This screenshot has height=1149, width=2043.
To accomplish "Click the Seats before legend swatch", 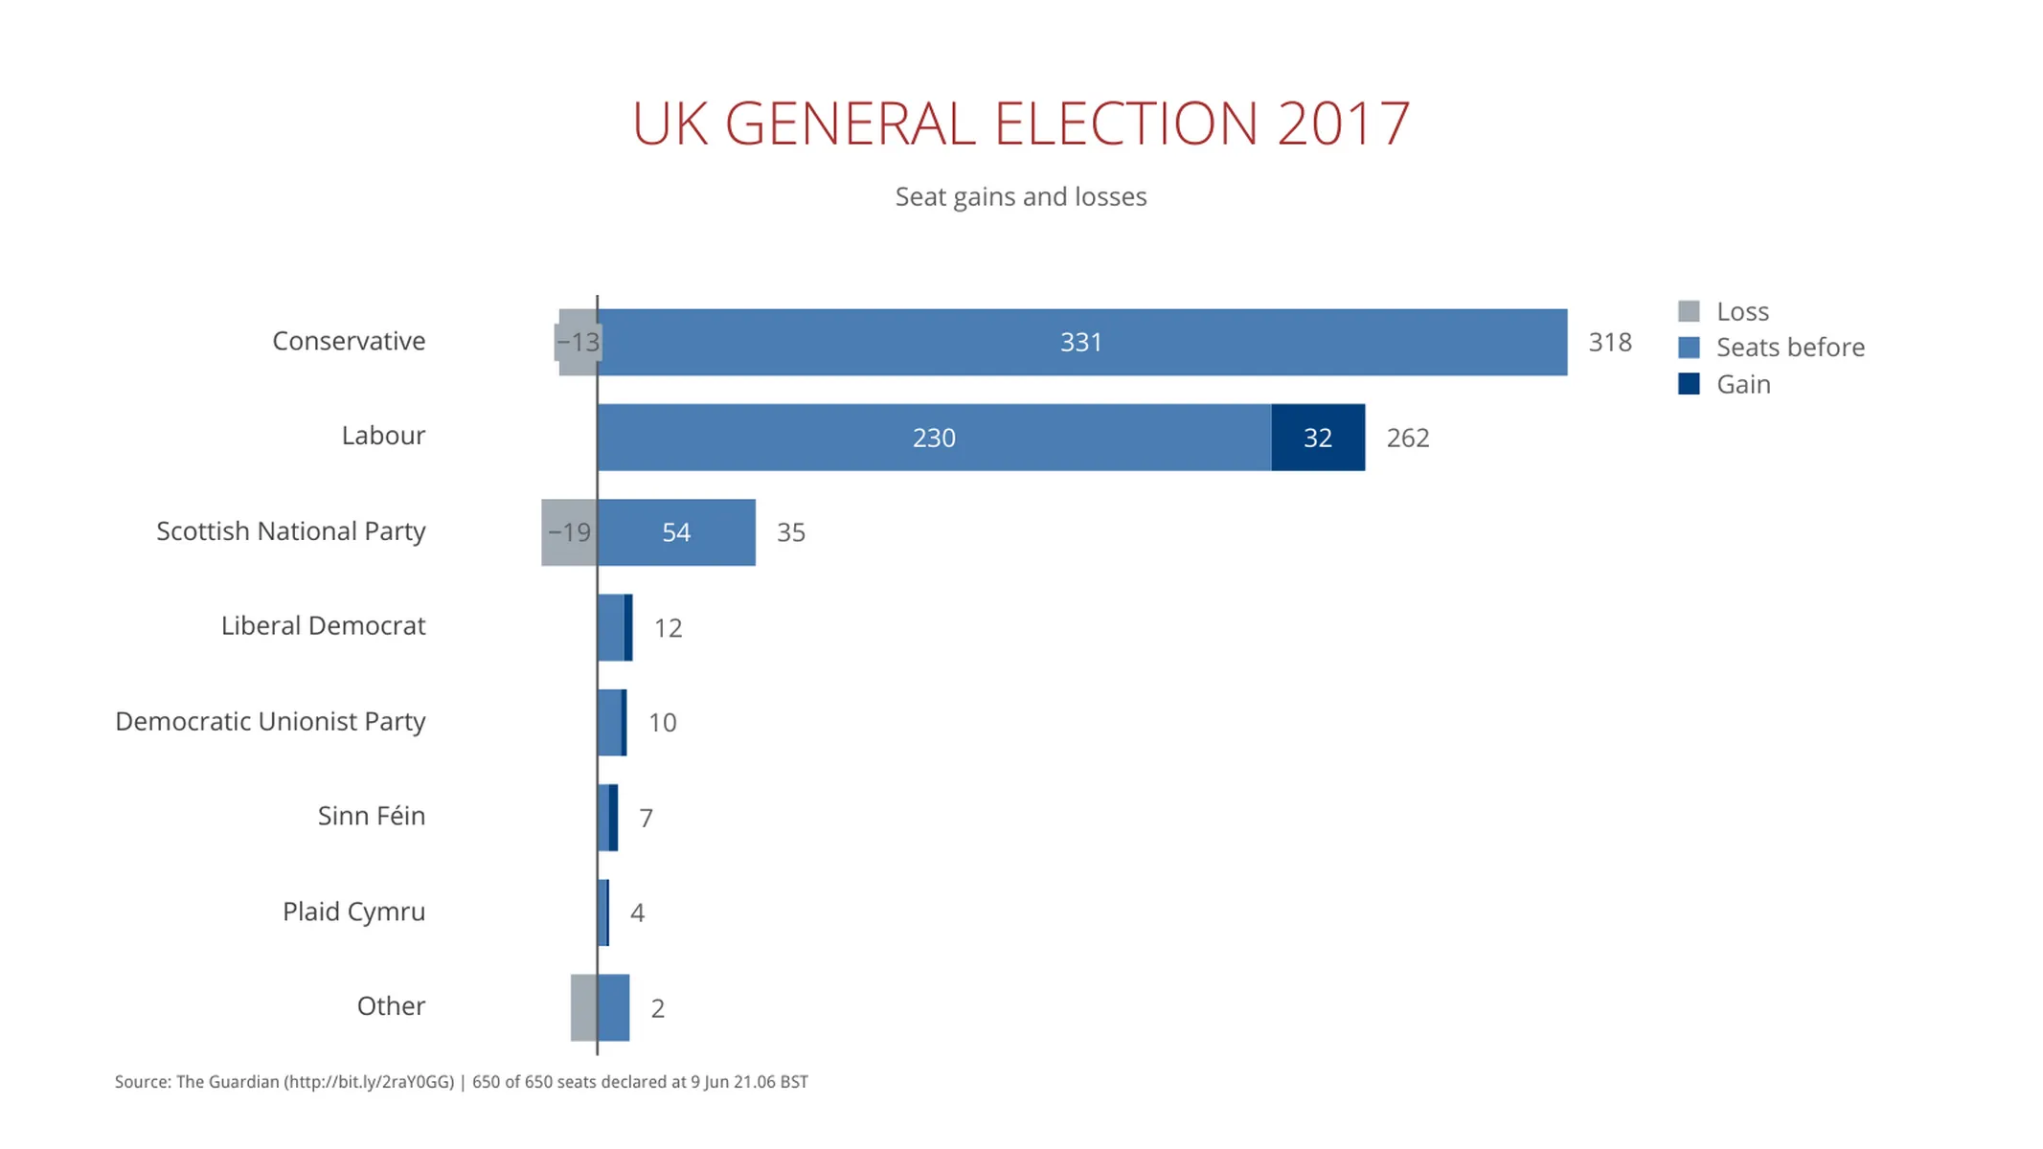I will click(1689, 348).
